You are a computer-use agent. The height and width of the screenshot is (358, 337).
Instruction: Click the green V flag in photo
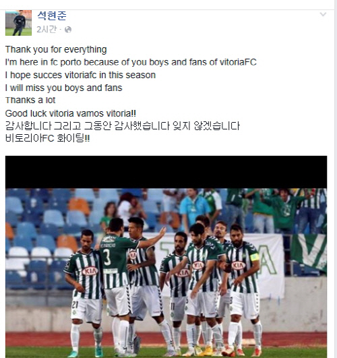(x=309, y=251)
